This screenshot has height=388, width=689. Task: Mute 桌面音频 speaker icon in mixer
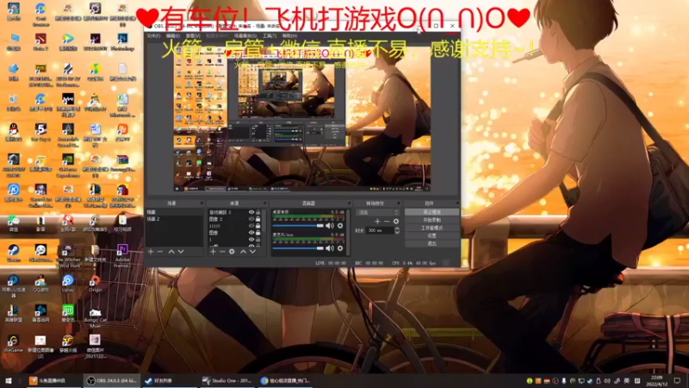[x=330, y=226]
